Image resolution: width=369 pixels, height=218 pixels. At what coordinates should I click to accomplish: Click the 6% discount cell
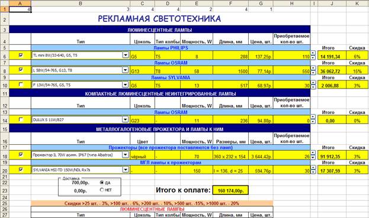tap(357, 56)
